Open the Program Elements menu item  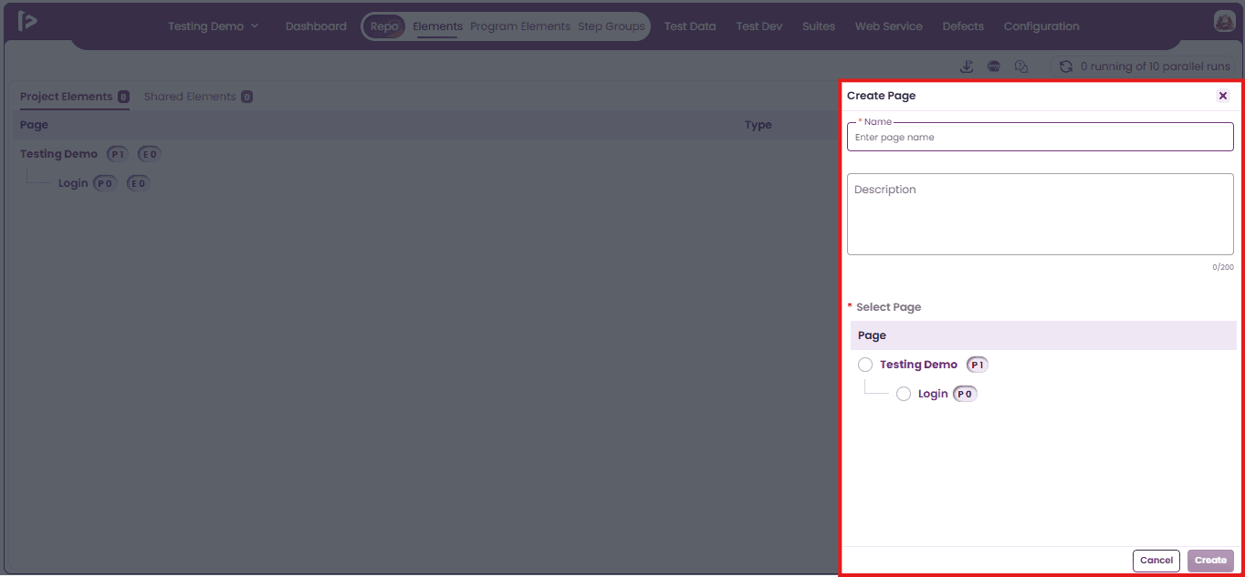520,26
